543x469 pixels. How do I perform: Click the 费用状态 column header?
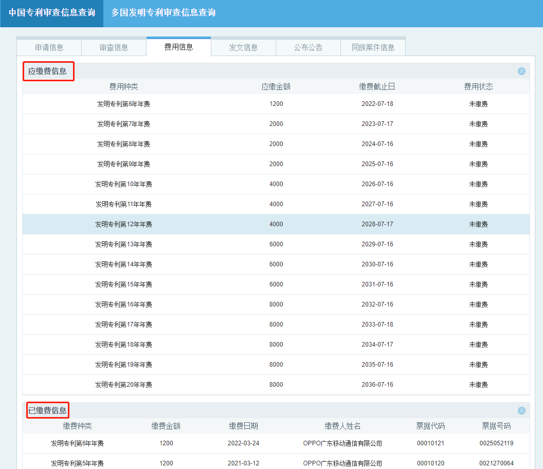(479, 86)
